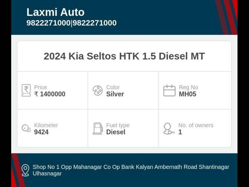This screenshot has height=187, width=249.
Task: Click the location pin icon
Action: coord(26,170)
